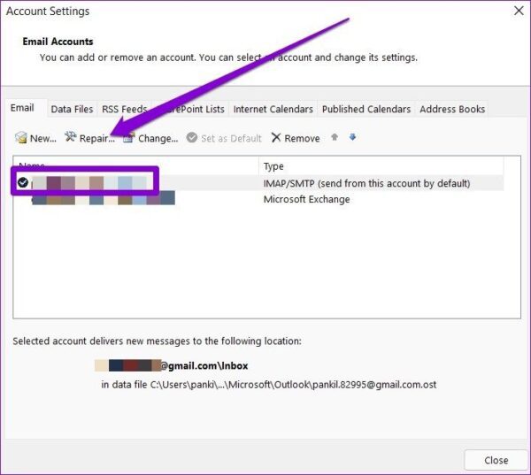Click the New account envelope icon
Screen dimensions: 531x475
pyautogui.click(x=21, y=137)
